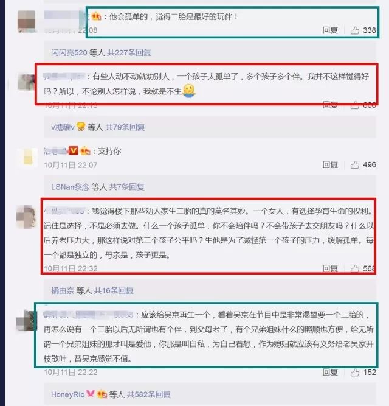This screenshot has width=389, height=406.
Task: Open the 共16条回复 replies list
Action: 114,290
